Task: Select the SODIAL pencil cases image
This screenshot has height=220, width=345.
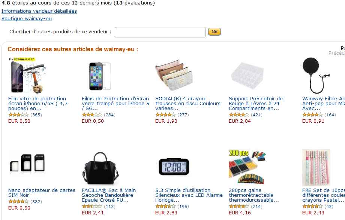Action: coord(173,76)
